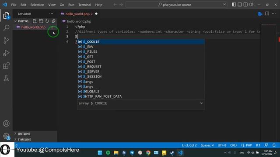Select $_POST suggestion

pyautogui.click(x=141, y=61)
